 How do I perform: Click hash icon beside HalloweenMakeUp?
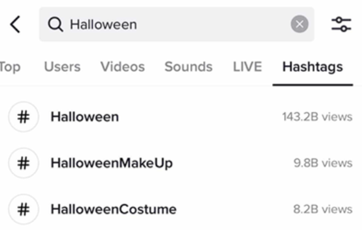pos(23,163)
